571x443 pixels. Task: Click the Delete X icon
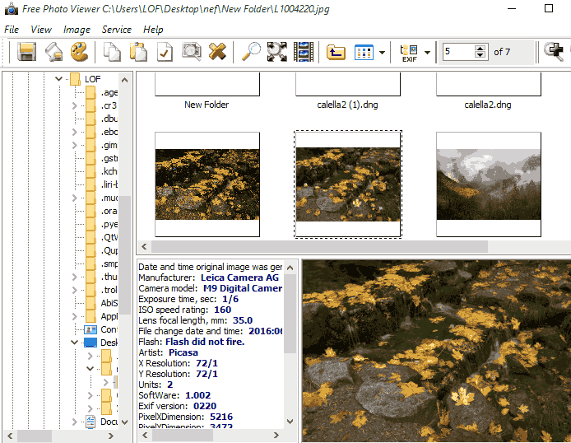217,52
